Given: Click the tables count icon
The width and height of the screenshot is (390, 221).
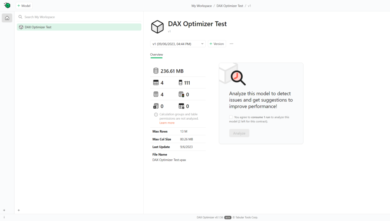Looking at the screenshot, I should tap(156, 83).
